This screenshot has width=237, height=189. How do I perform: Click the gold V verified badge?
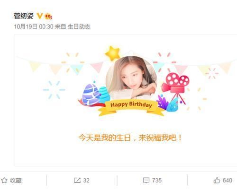(40, 16)
